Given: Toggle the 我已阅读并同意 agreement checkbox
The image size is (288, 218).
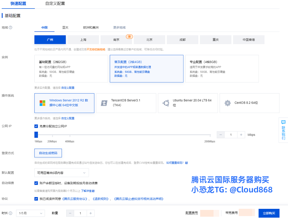Looking at the screenshot, I should point(36,199).
